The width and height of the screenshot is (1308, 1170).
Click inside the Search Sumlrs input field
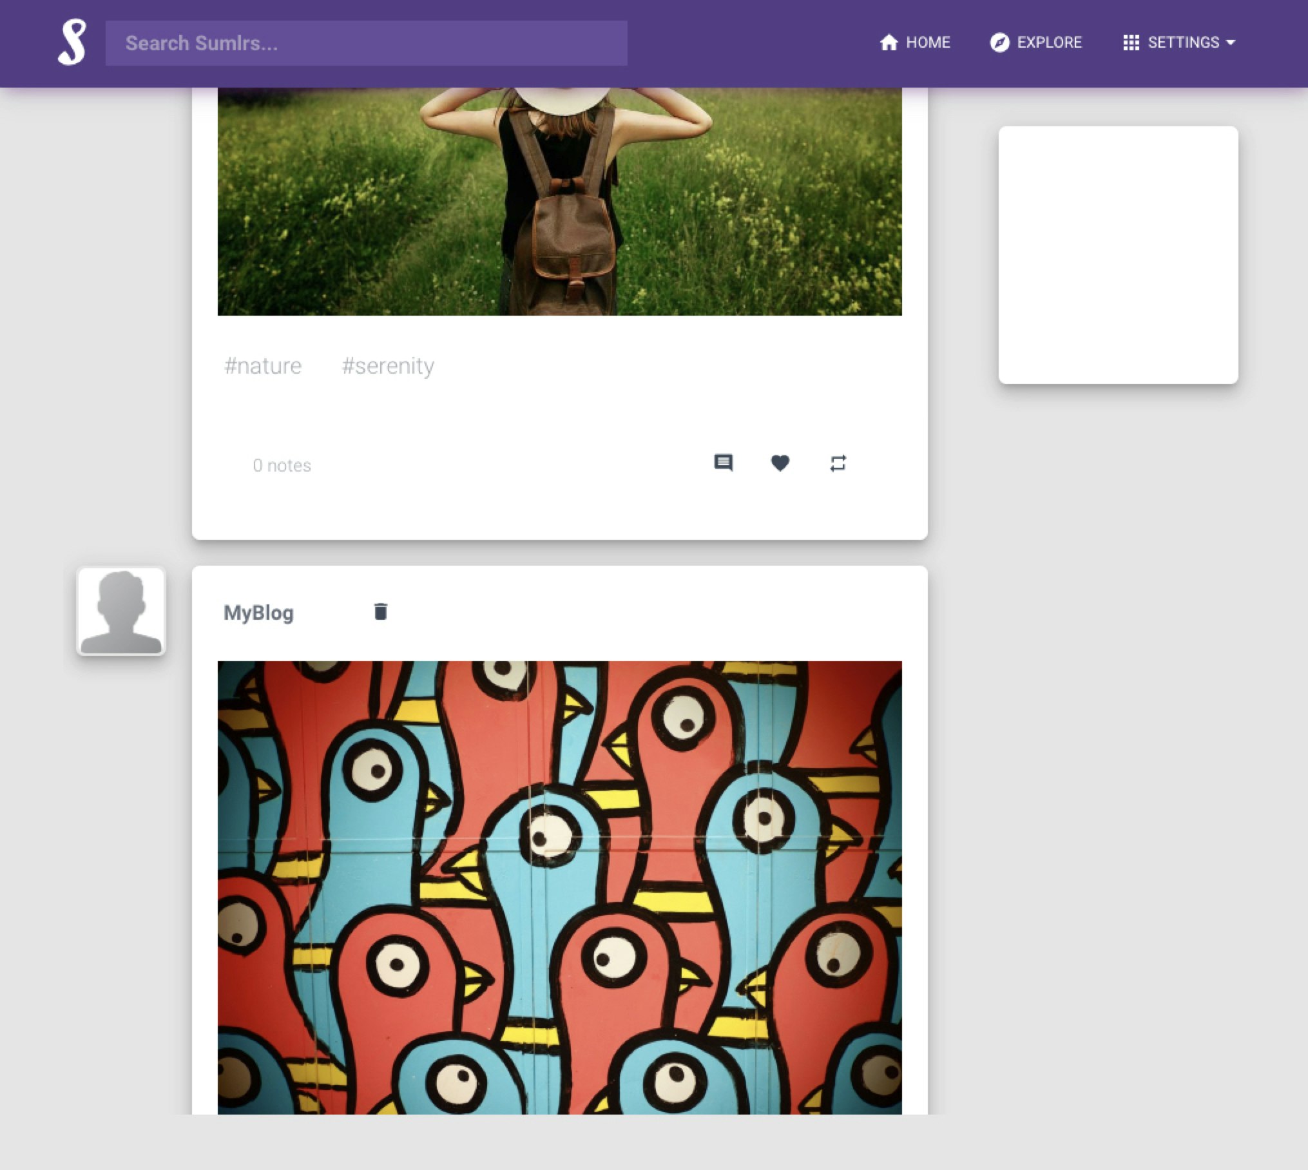(x=365, y=43)
